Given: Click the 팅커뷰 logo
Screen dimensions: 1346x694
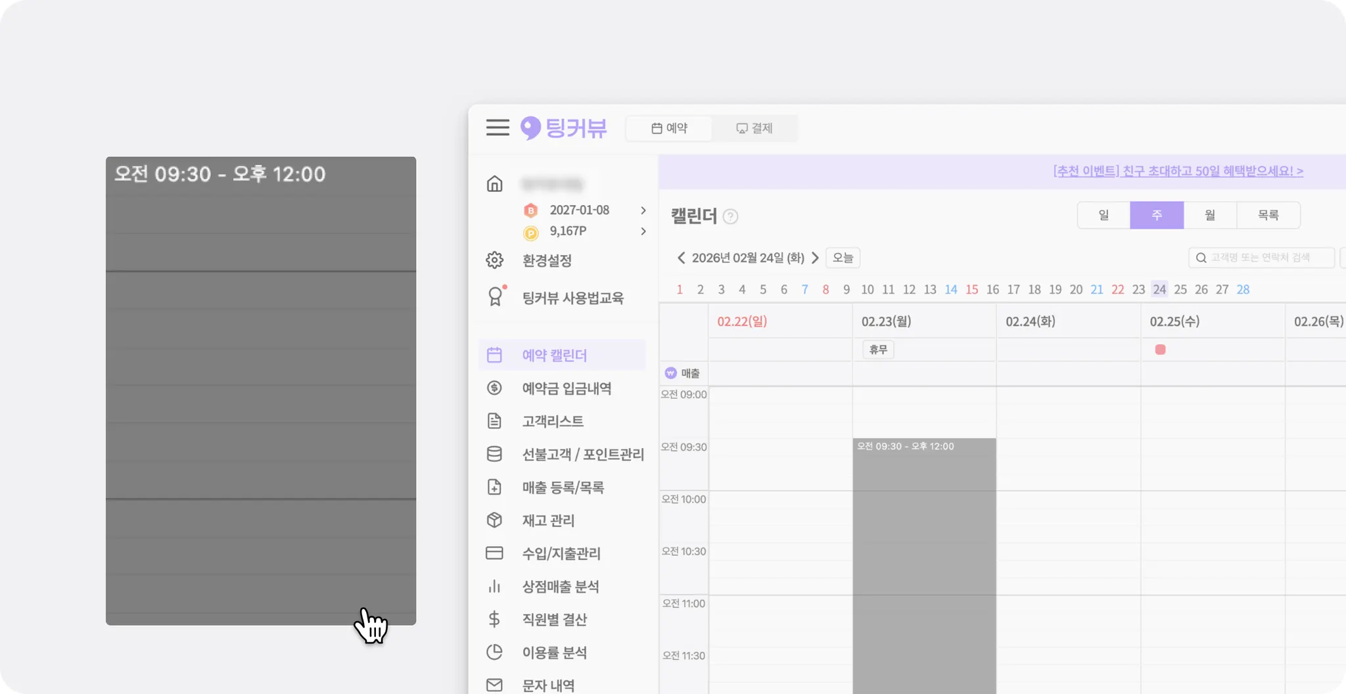Looking at the screenshot, I should (x=563, y=128).
